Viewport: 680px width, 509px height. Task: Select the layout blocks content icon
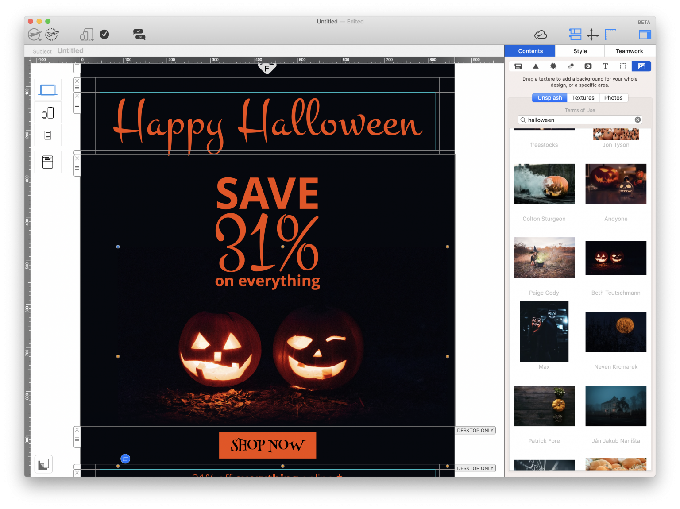[x=518, y=66]
